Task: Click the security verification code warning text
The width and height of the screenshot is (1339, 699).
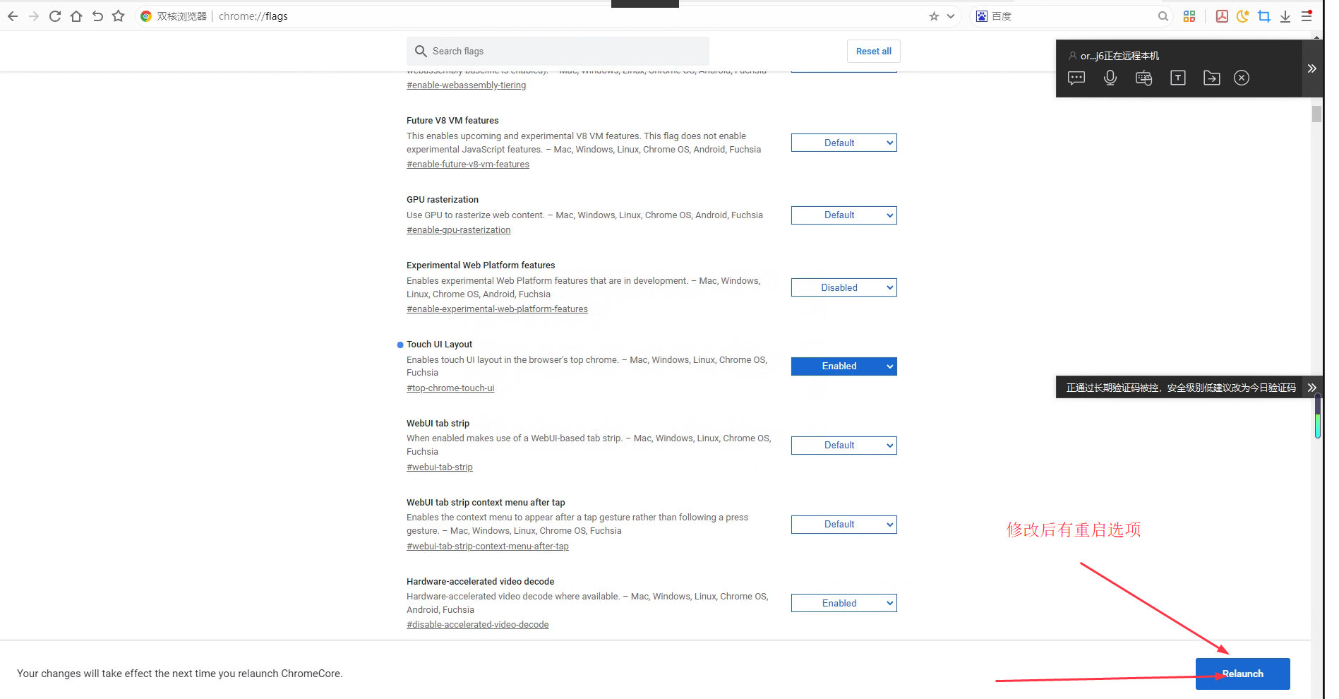Action: point(1181,388)
